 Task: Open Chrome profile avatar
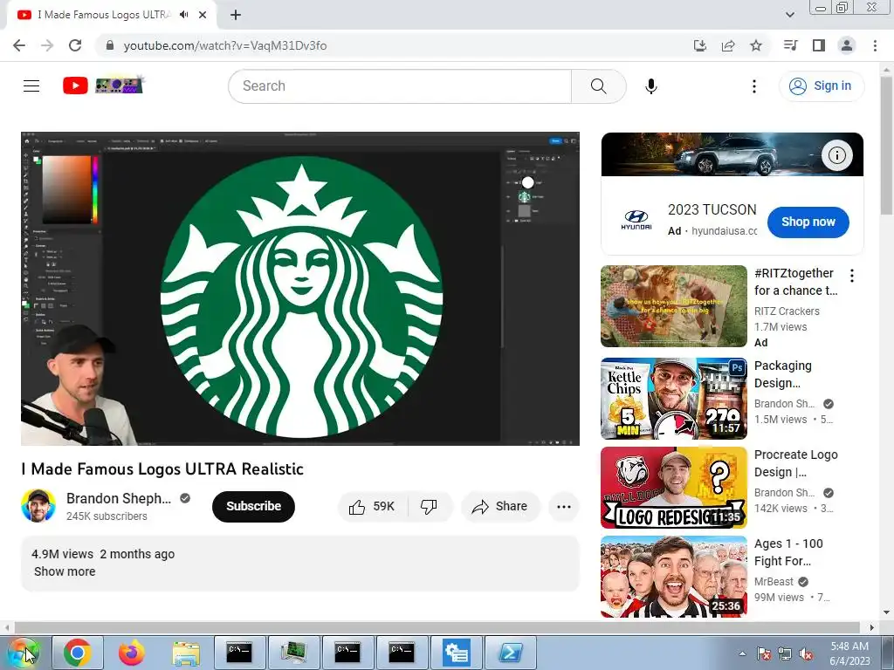pos(847,45)
